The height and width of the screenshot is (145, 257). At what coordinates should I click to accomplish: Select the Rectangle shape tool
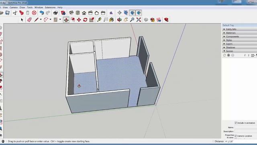(55, 20)
